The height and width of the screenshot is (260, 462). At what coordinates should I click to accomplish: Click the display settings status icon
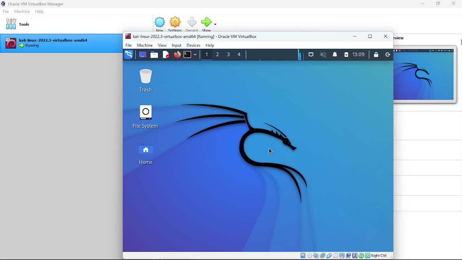342,256
